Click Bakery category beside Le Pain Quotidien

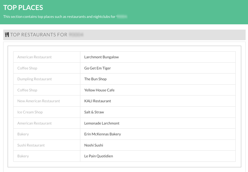(x=23, y=156)
